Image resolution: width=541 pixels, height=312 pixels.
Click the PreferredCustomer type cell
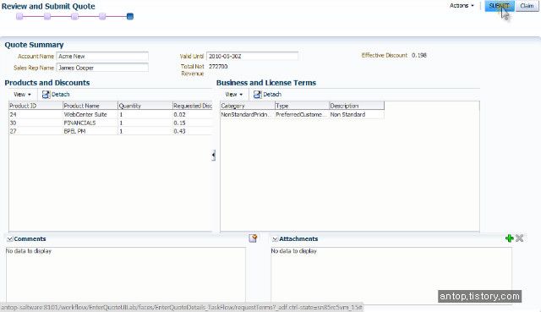tap(302, 114)
